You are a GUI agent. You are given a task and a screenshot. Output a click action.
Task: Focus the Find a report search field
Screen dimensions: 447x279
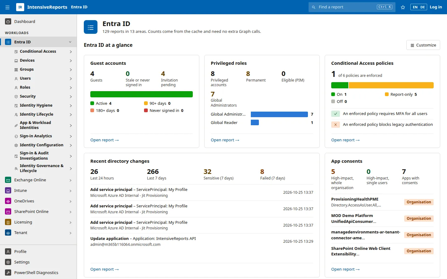[352, 7]
